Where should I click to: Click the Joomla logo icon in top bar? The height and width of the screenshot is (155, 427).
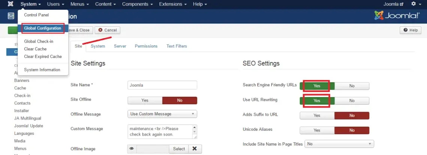[x=10, y=4]
